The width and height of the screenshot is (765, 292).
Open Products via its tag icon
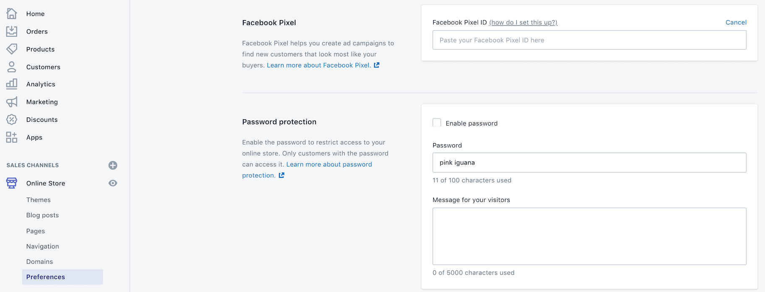11,49
